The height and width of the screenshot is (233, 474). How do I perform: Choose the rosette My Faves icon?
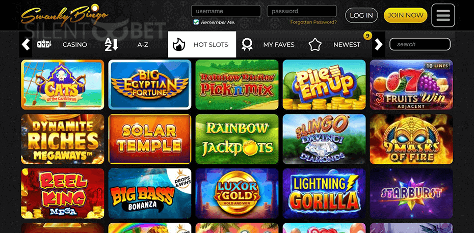click(247, 44)
